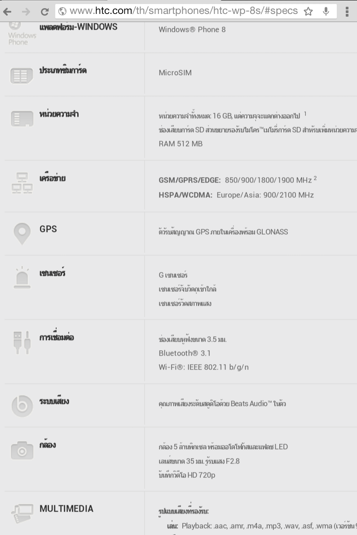Click the GPS heading text

point(48,229)
